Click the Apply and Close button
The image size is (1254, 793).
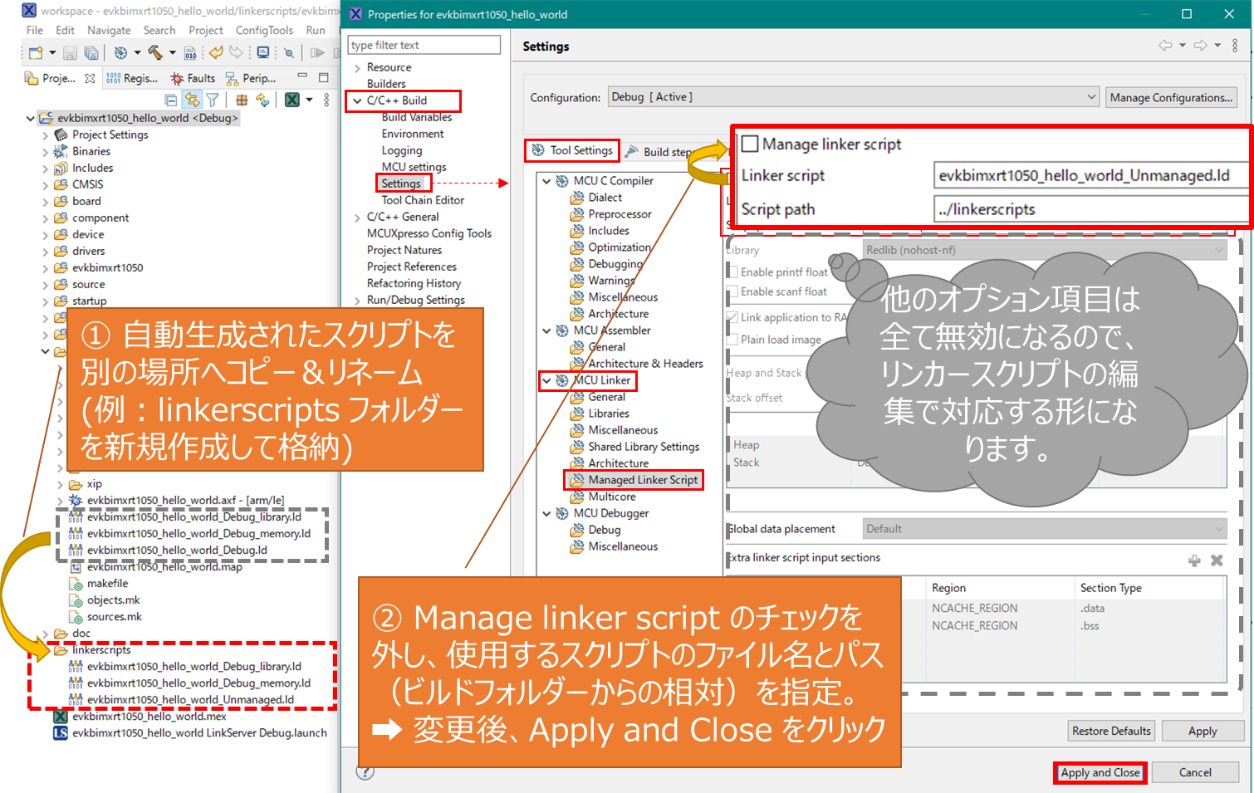click(1100, 772)
